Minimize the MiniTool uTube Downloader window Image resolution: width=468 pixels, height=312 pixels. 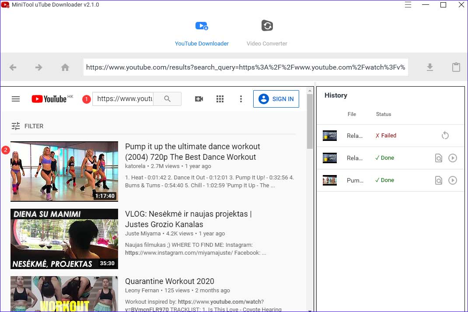coord(426,5)
